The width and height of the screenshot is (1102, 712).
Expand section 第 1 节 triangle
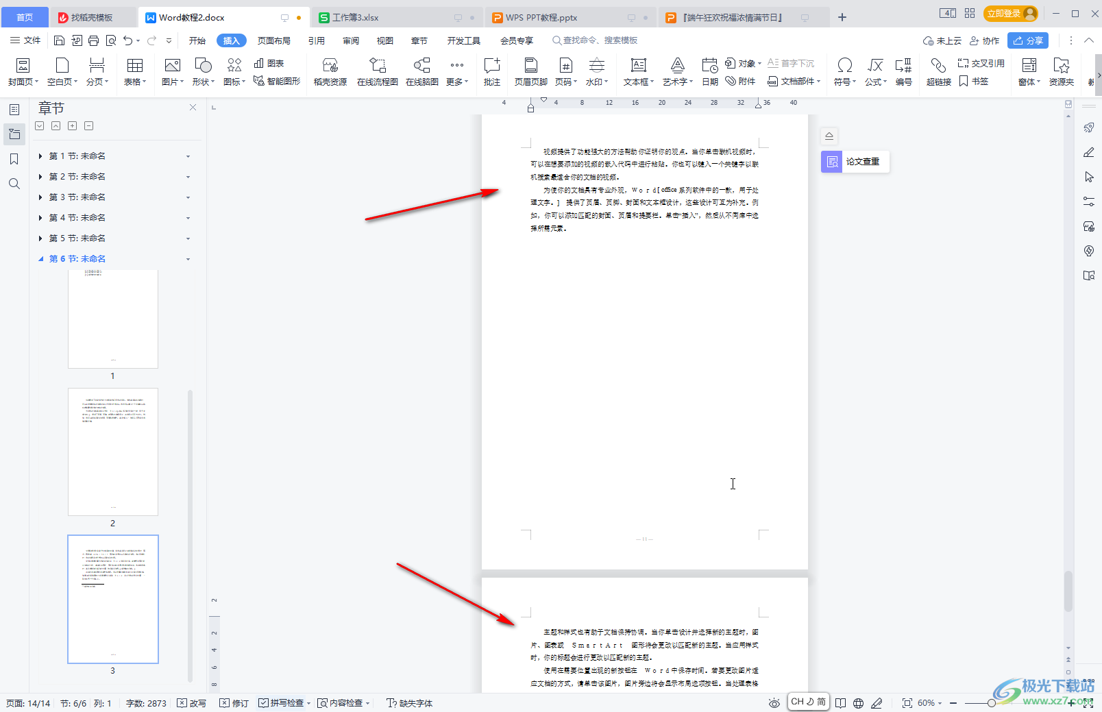[40, 156]
